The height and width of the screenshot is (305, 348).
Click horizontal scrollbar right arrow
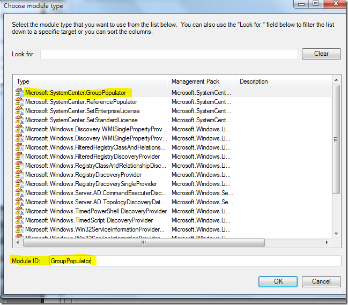327,242
